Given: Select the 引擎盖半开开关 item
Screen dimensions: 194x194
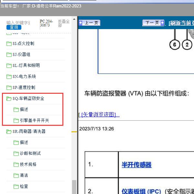Looking at the screenshot, I should [34, 120].
